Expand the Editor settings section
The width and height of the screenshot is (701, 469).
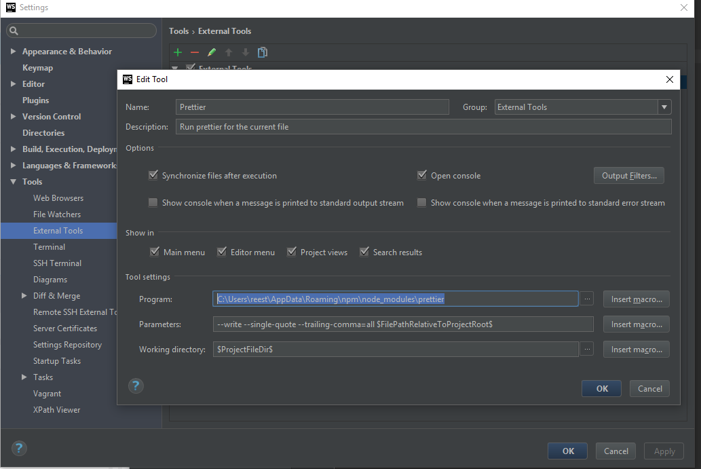click(13, 83)
